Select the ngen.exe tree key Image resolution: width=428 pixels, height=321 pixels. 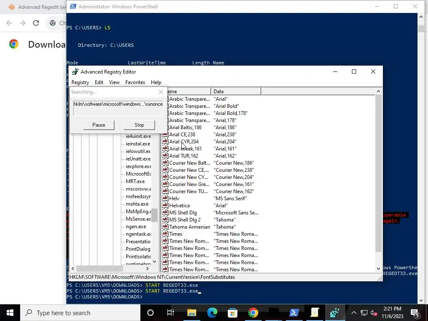pos(136,227)
